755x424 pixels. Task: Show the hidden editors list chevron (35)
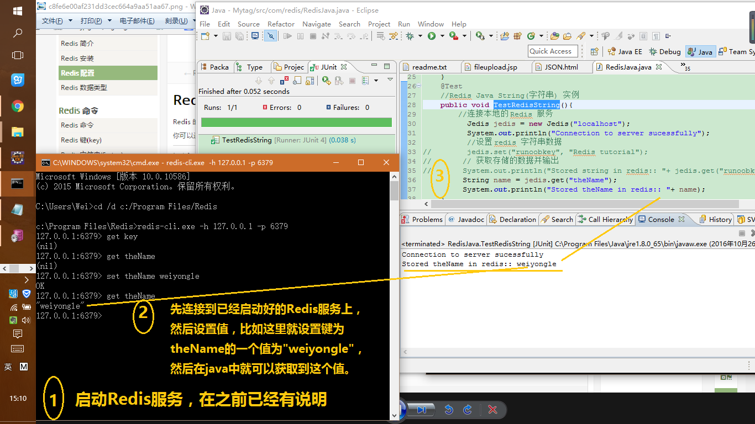(x=686, y=67)
